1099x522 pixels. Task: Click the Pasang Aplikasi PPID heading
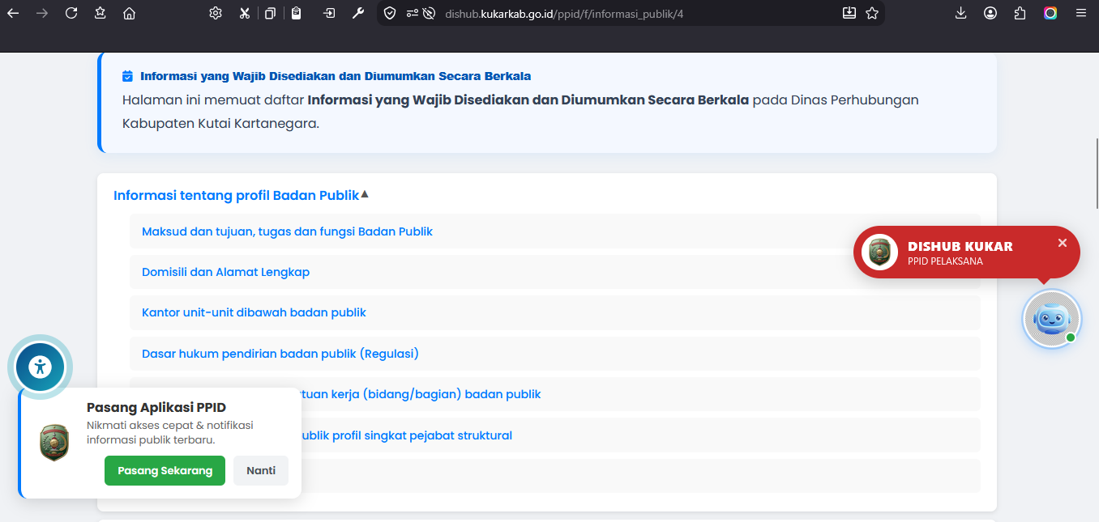click(156, 407)
